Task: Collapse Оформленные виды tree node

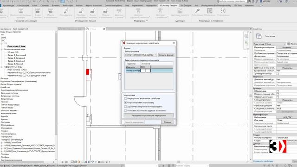Action: (1, 67)
